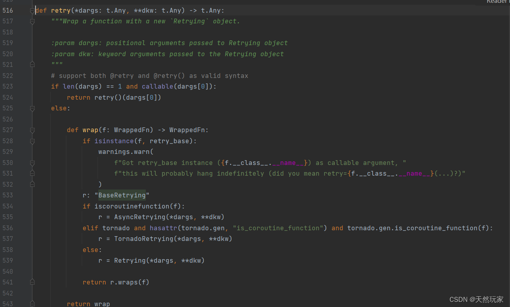Click the ":param dkw:" docstring line
Screen dimensions: 510x307
click(167, 54)
